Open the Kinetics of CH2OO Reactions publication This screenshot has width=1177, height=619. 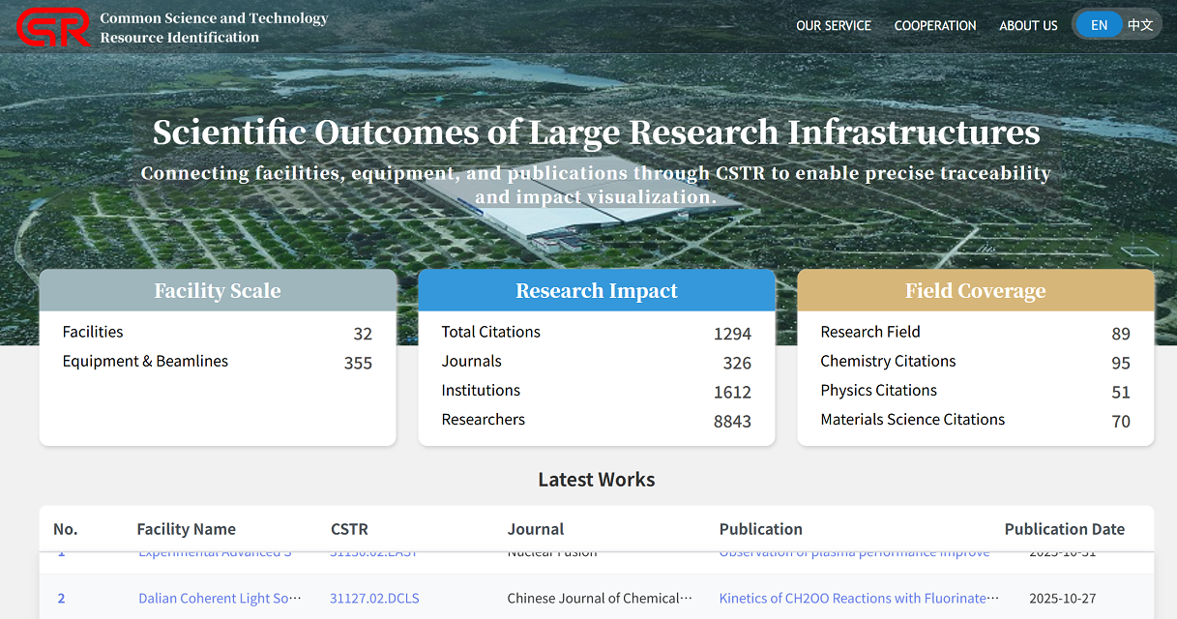click(858, 599)
